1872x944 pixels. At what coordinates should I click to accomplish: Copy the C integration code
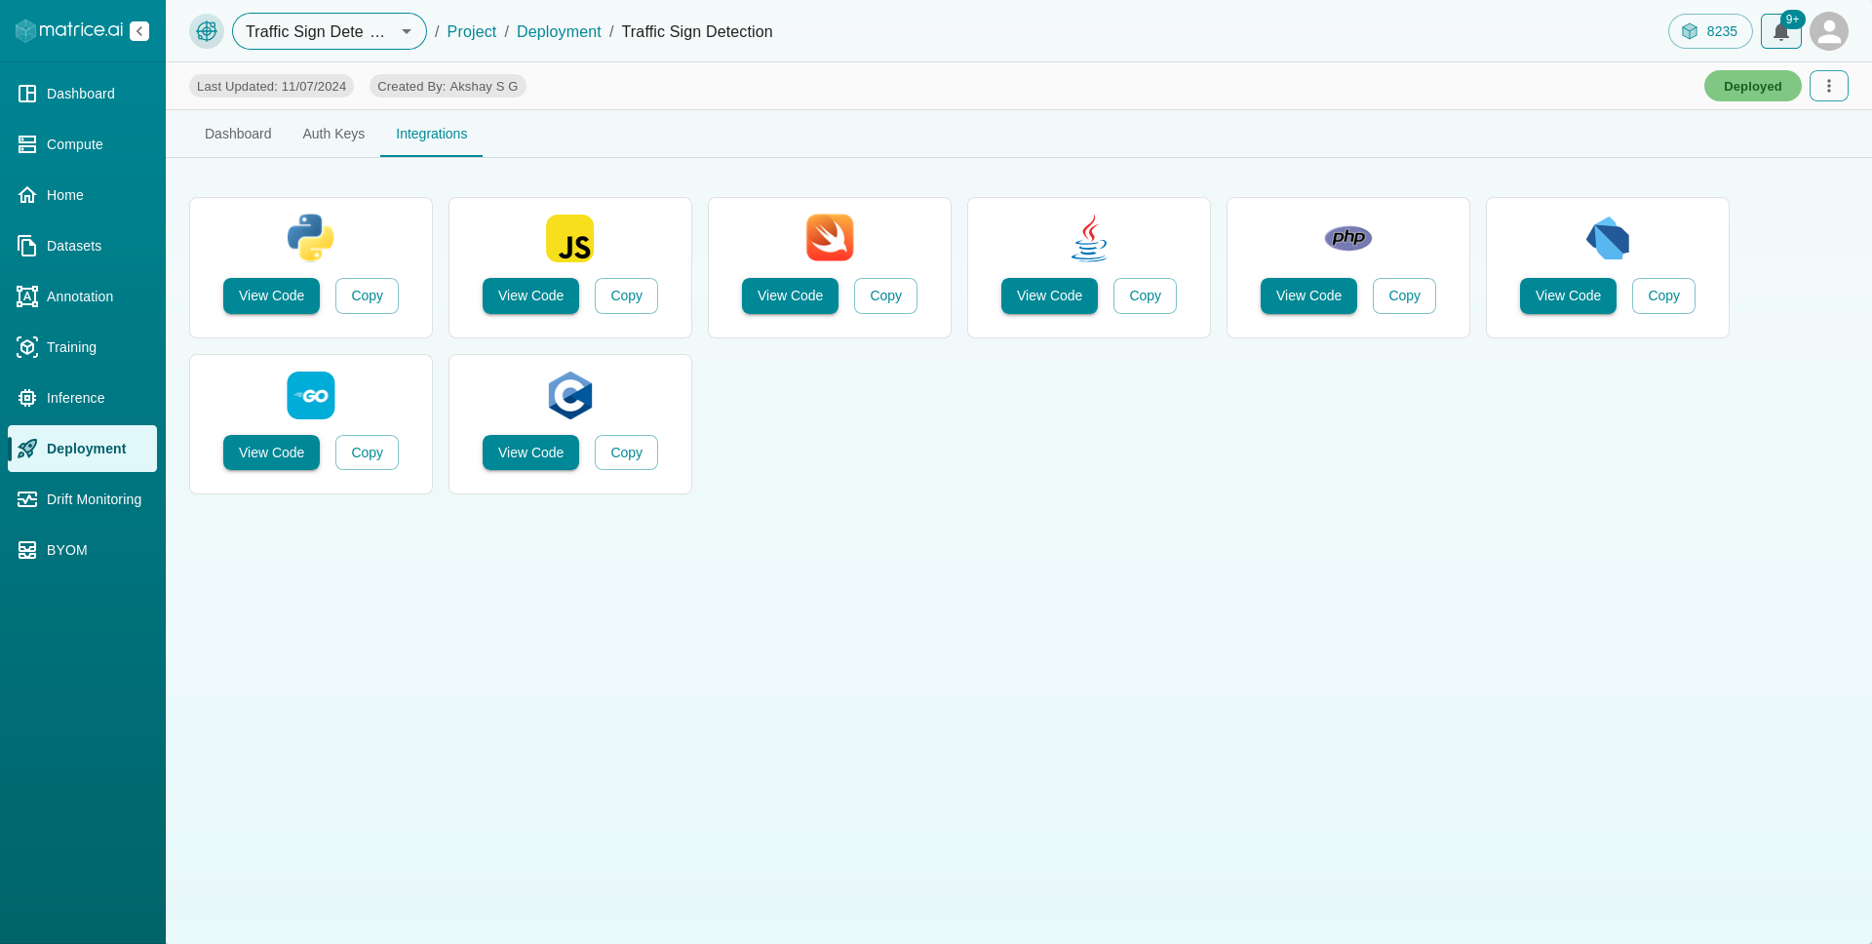pos(626,452)
